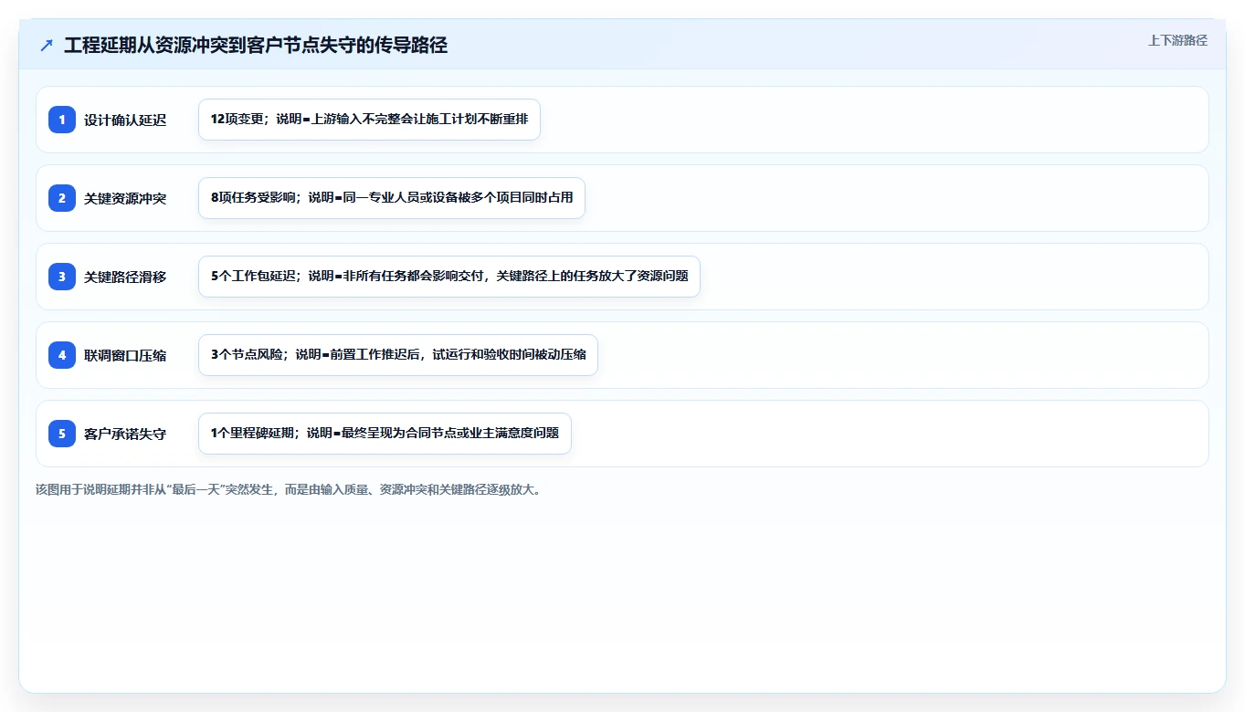Click the 设计确认延迟 step label
The width and height of the screenshot is (1245, 712).
[125, 120]
